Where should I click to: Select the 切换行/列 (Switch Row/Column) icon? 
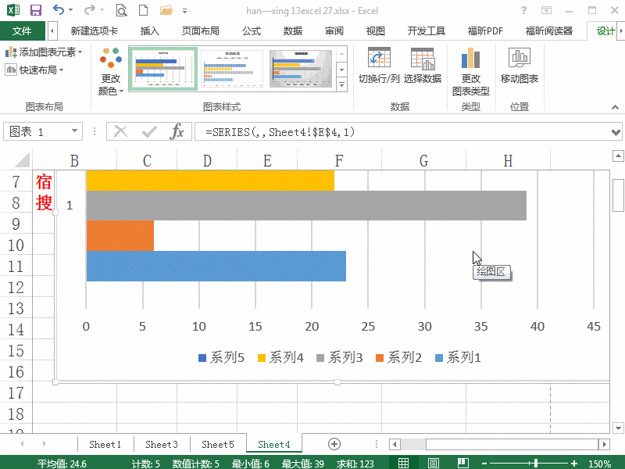380,68
